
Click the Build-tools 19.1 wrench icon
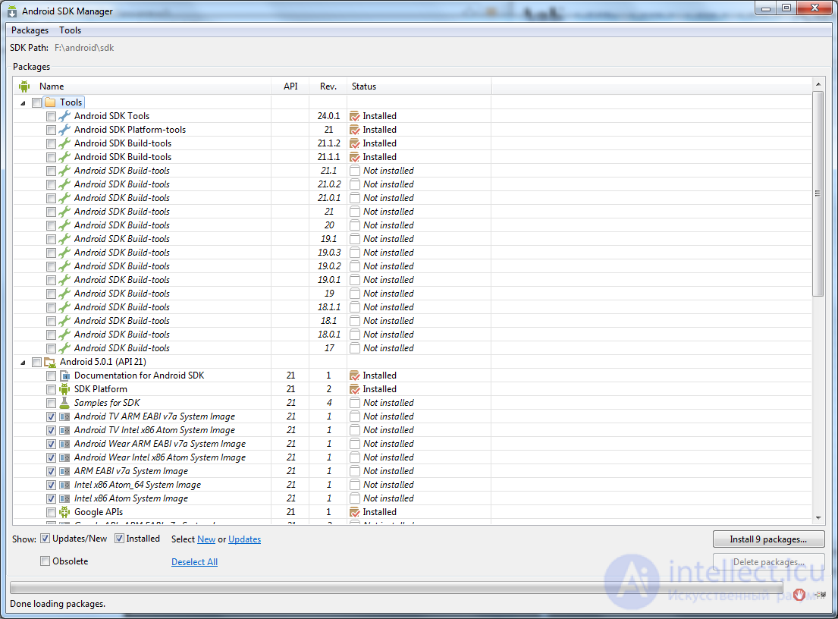click(64, 239)
